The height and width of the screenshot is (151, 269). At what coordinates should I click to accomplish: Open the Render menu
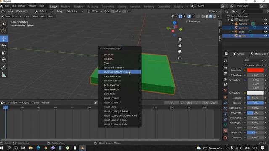(x=22, y=6)
